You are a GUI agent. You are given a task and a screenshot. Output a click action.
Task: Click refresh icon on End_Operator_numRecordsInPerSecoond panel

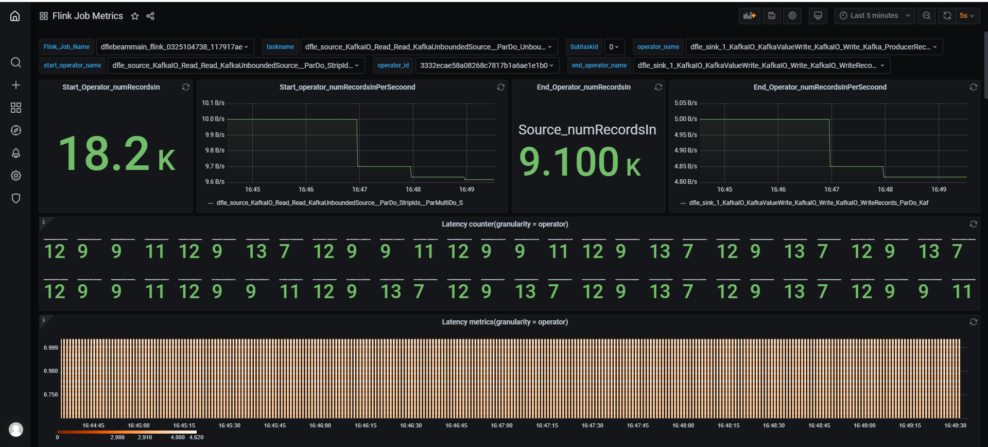pos(974,88)
